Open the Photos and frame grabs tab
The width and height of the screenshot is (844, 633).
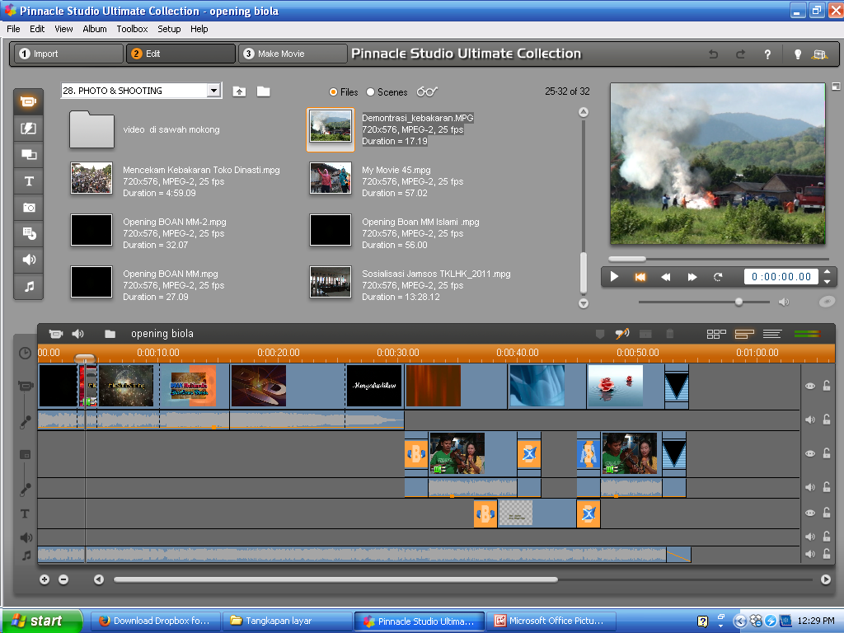(29, 207)
